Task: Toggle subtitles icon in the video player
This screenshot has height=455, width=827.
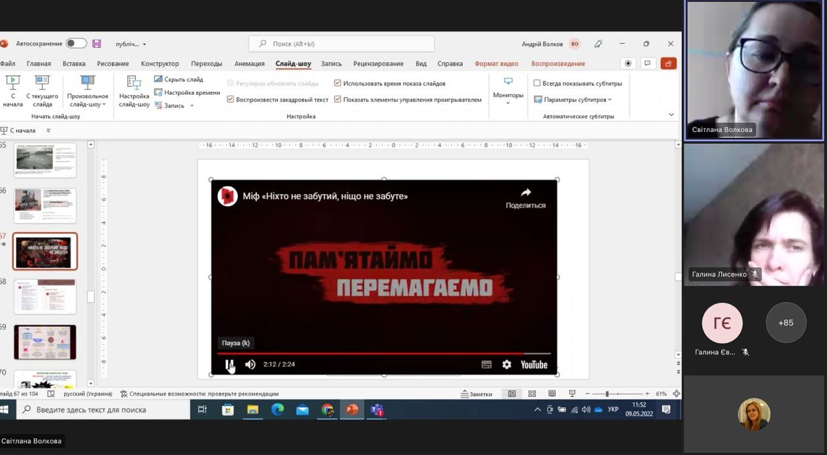Action: [486, 365]
